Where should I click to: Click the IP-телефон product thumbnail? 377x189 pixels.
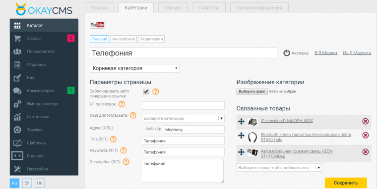[x=252, y=121]
